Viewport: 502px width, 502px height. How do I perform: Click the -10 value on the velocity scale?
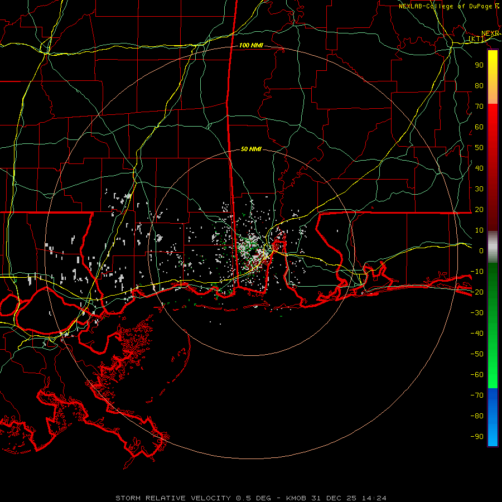pos(477,272)
